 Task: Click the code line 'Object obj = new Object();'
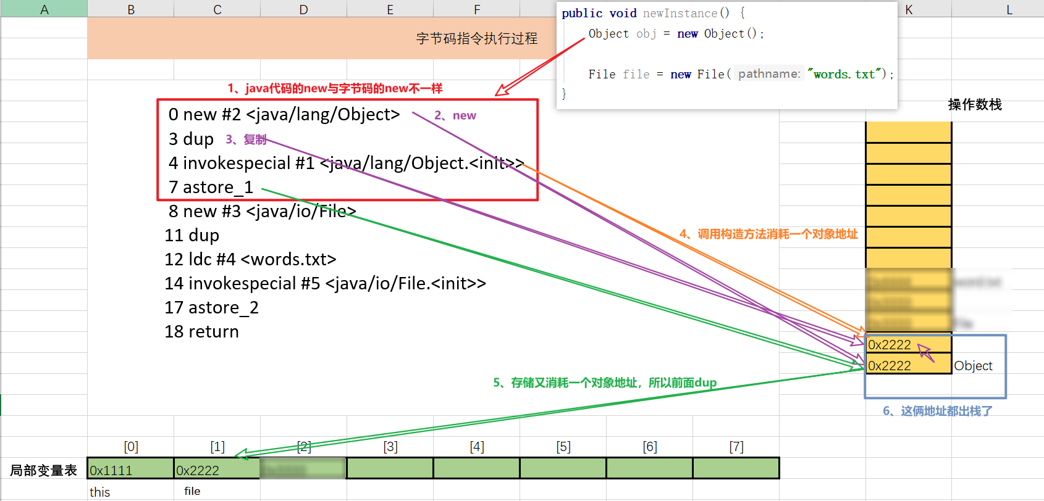coord(676,34)
